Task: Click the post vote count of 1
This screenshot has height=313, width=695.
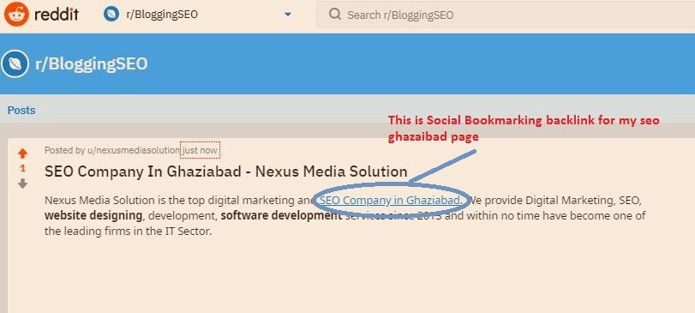Action: coord(22,168)
